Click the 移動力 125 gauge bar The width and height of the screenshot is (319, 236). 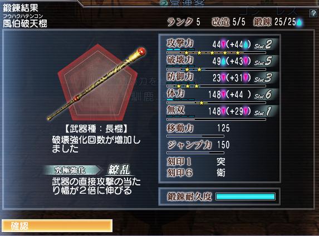pyautogui.click(x=195, y=136)
